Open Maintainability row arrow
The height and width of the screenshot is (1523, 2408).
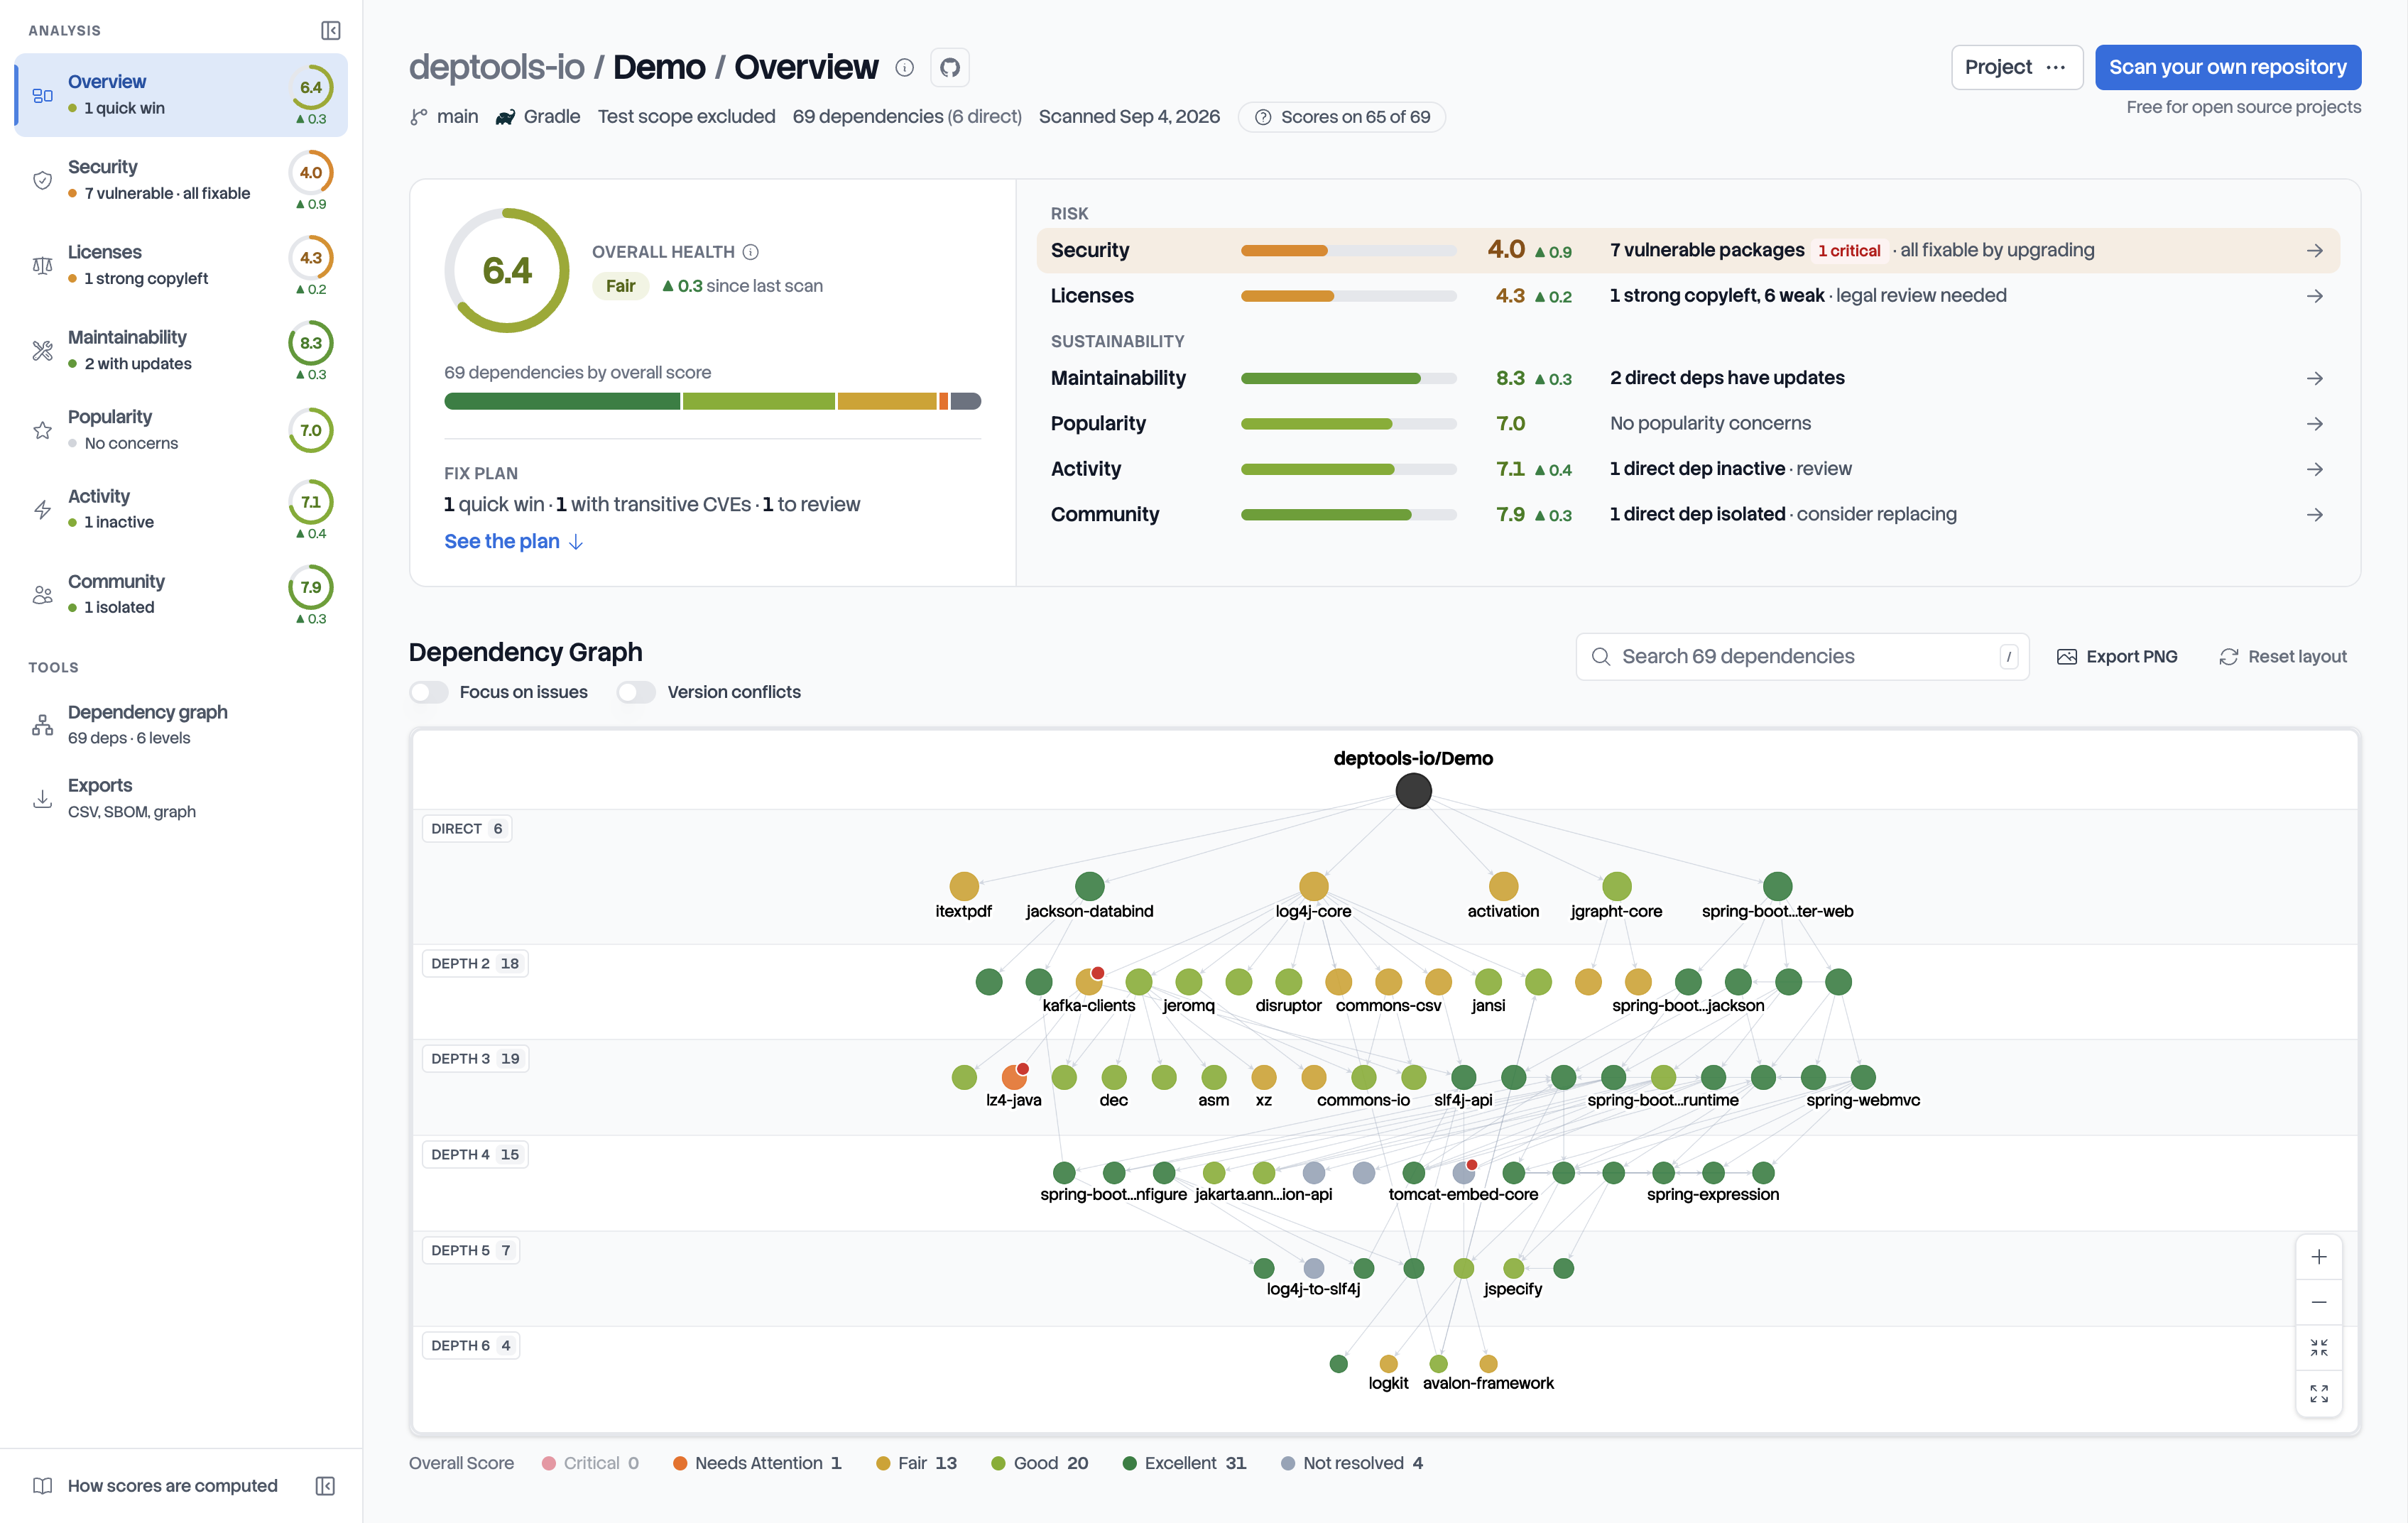(2314, 378)
